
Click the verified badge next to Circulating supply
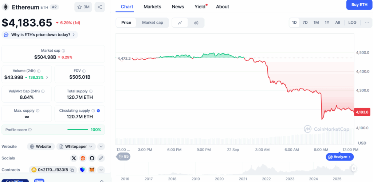pos(98,111)
